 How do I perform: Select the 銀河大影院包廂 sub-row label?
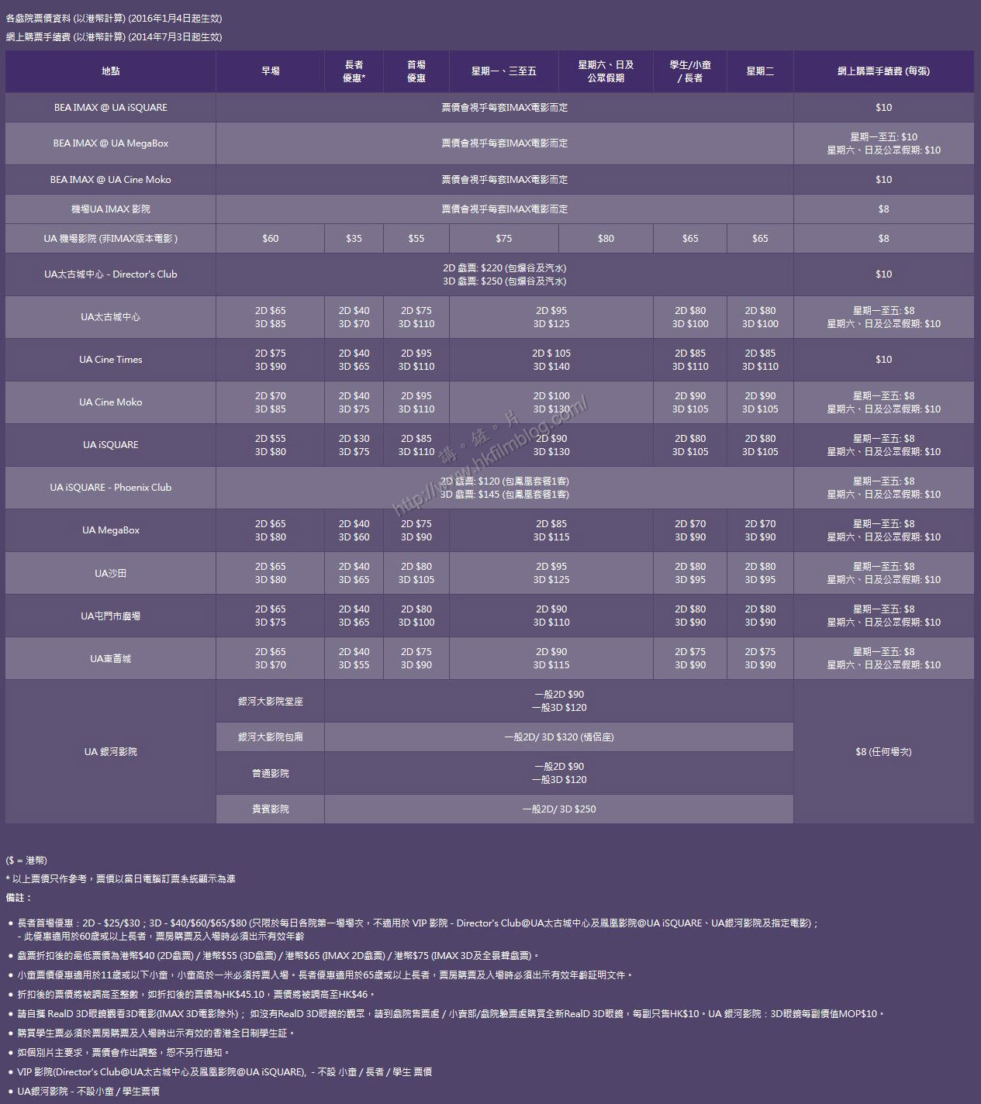tap(270, 737)
